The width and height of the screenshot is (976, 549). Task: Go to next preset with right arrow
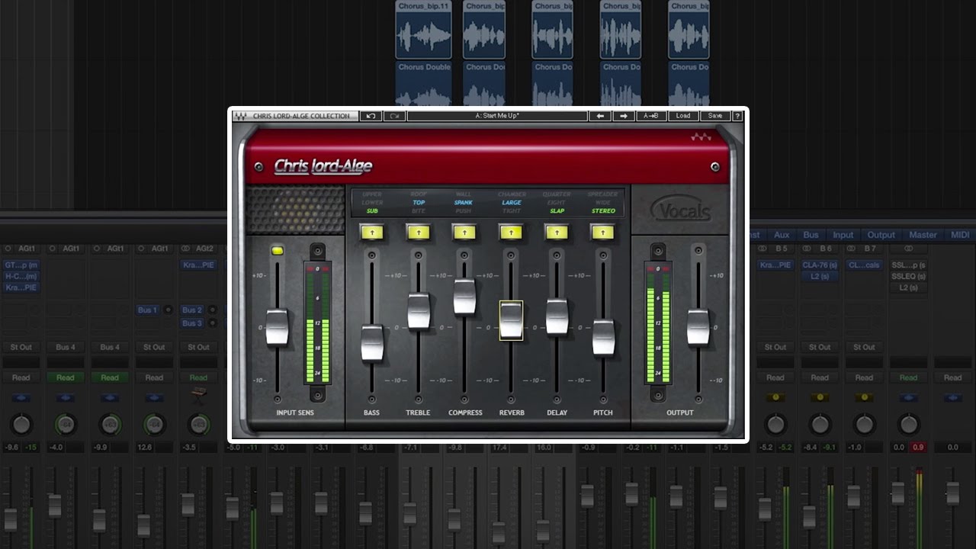tap(623, 116)
